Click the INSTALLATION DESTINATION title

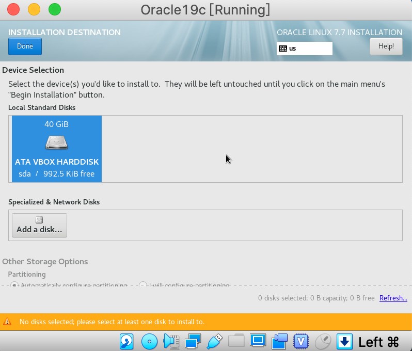[x=65, y=33]
